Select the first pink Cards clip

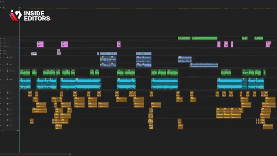[40, 44]
